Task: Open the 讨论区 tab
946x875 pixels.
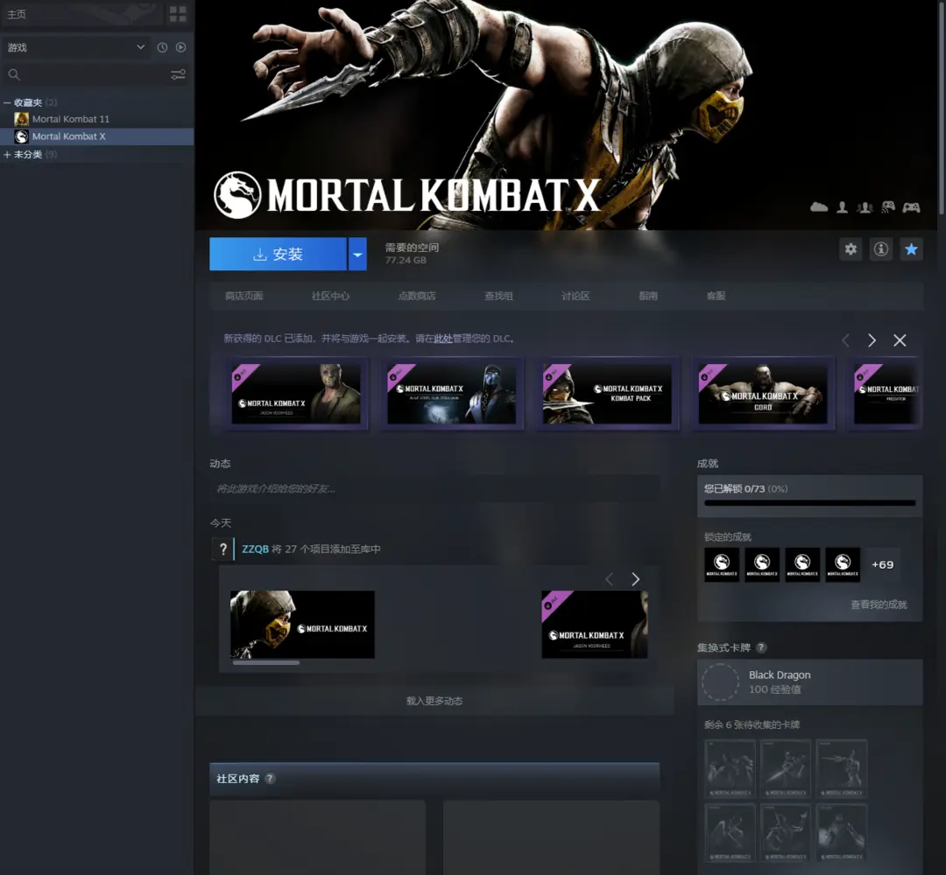Action: 575,296
